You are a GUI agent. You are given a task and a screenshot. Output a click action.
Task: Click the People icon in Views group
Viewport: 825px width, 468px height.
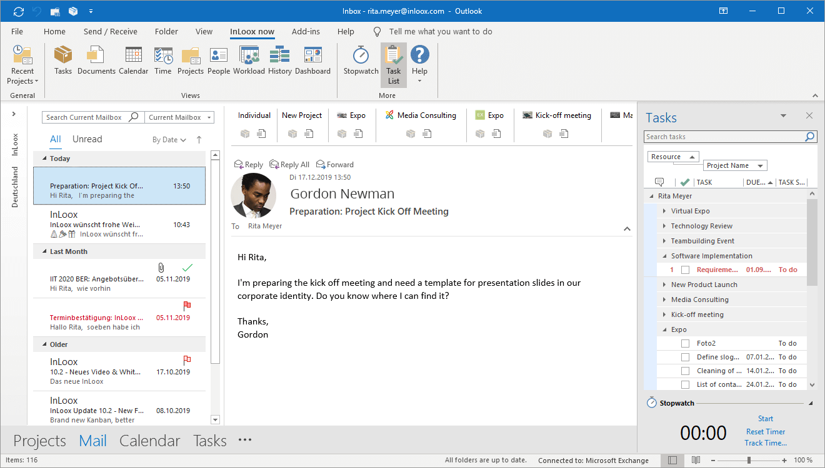pos(219,61)
